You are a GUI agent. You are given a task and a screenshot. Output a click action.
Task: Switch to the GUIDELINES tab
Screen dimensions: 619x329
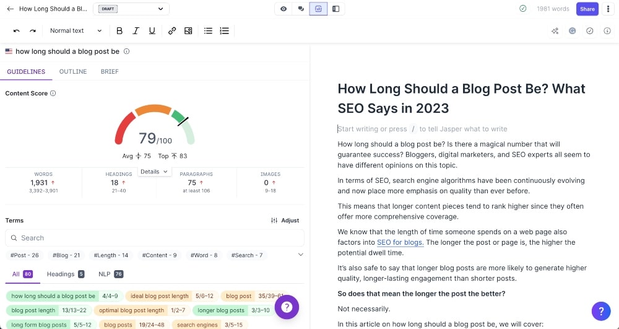pos(26,71)
